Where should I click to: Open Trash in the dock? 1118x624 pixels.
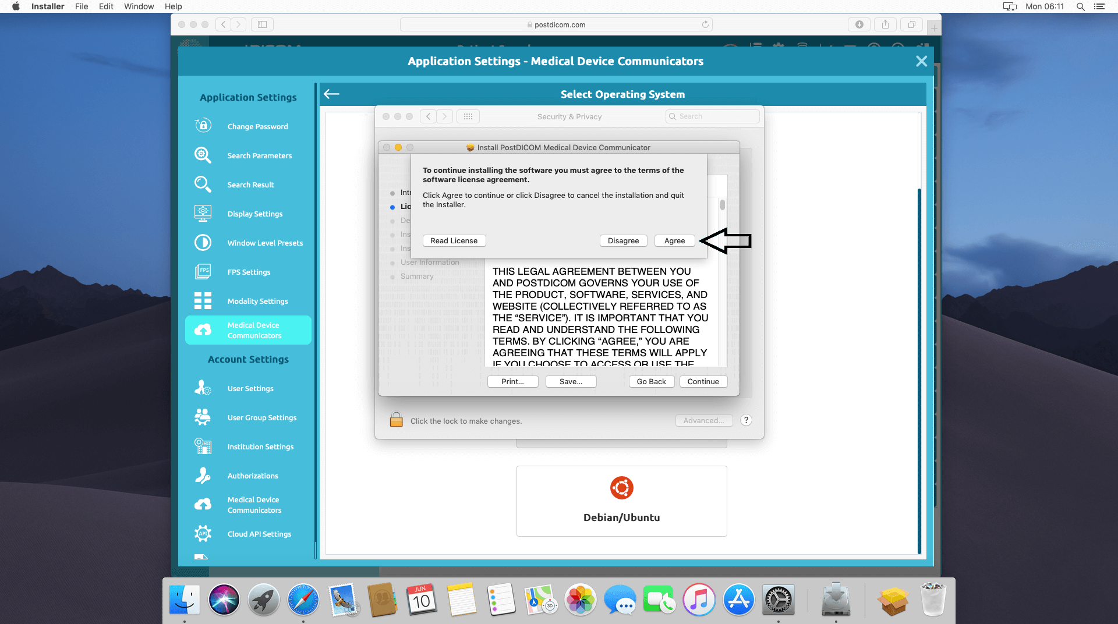[x=933, y=600]
